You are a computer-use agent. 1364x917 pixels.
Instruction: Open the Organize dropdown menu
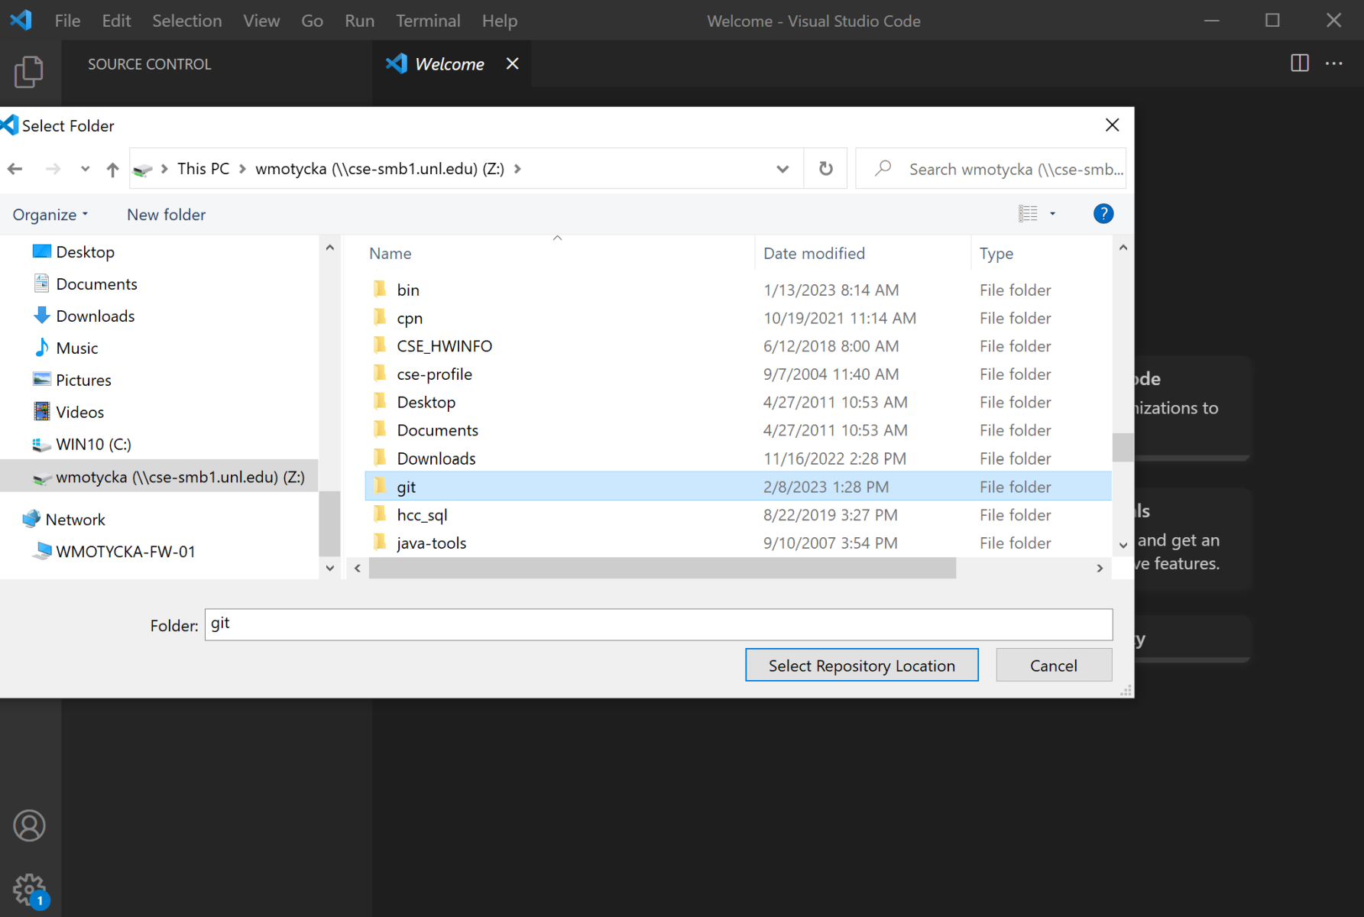(50, 215)
